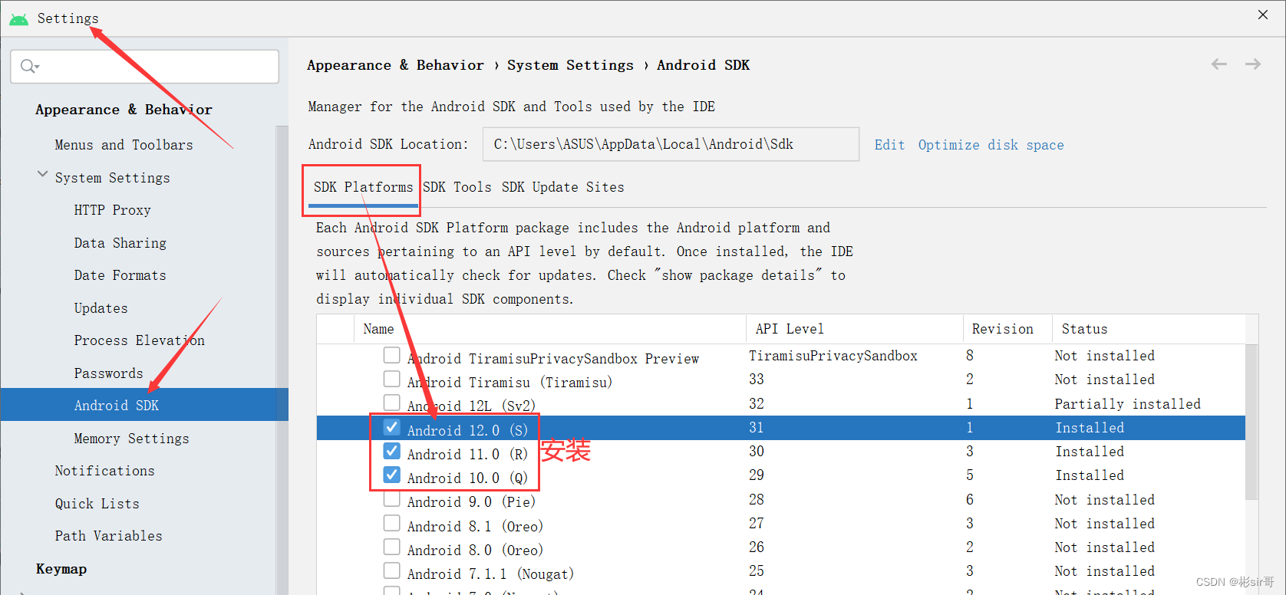Click the settings sidebar vertical scrollbar
Image resolution: width=1286 pixels, height=595 pixels.
point(282,360)
